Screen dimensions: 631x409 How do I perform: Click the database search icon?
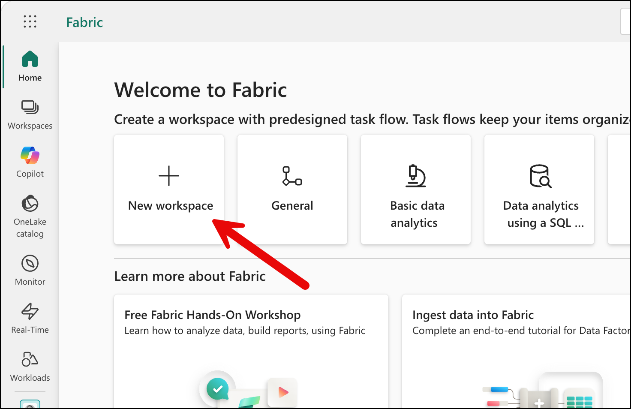pyautogui.click(x=540, y=176)
